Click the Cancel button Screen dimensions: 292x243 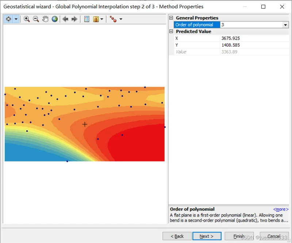(x=274, y=236)
